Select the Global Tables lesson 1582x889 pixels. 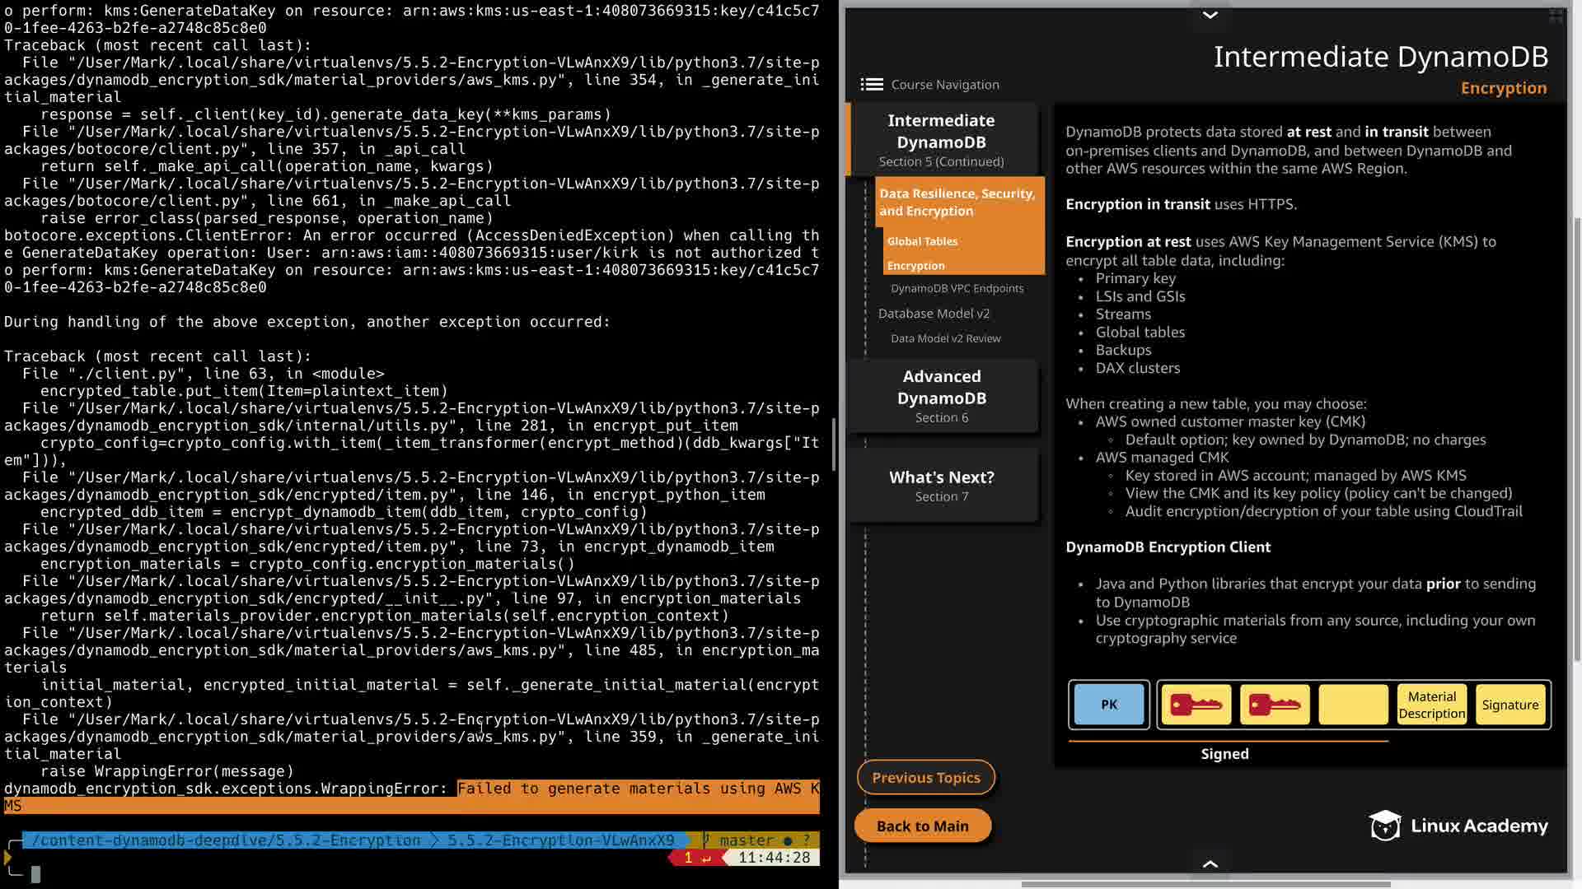[x=922, y=241]
